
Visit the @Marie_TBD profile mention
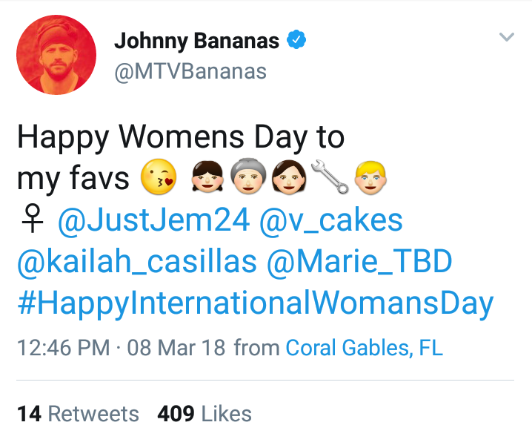point(359,262)
